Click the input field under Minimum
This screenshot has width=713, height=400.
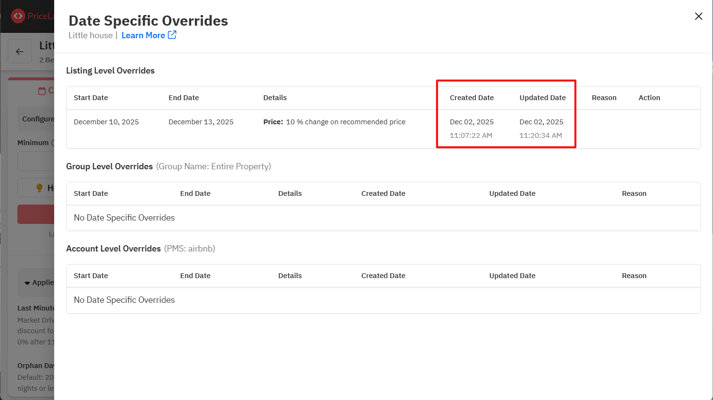[x=36, y=161]
